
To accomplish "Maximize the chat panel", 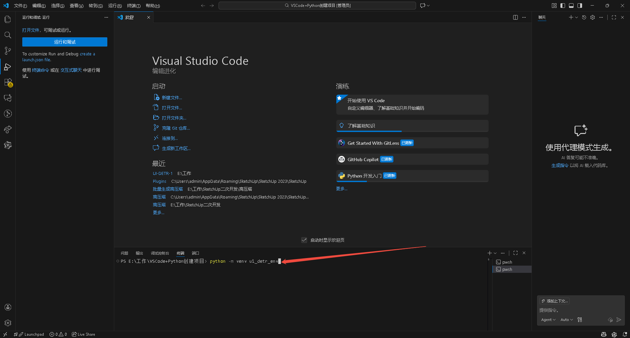I will tap(614, 17).
